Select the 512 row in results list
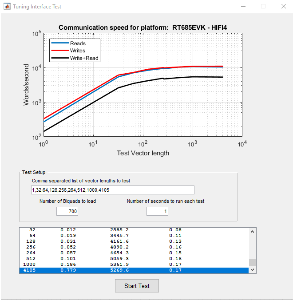 (x=133, y=258)
